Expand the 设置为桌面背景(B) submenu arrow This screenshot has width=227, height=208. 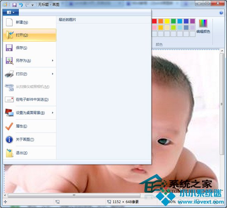click(53, 113)
